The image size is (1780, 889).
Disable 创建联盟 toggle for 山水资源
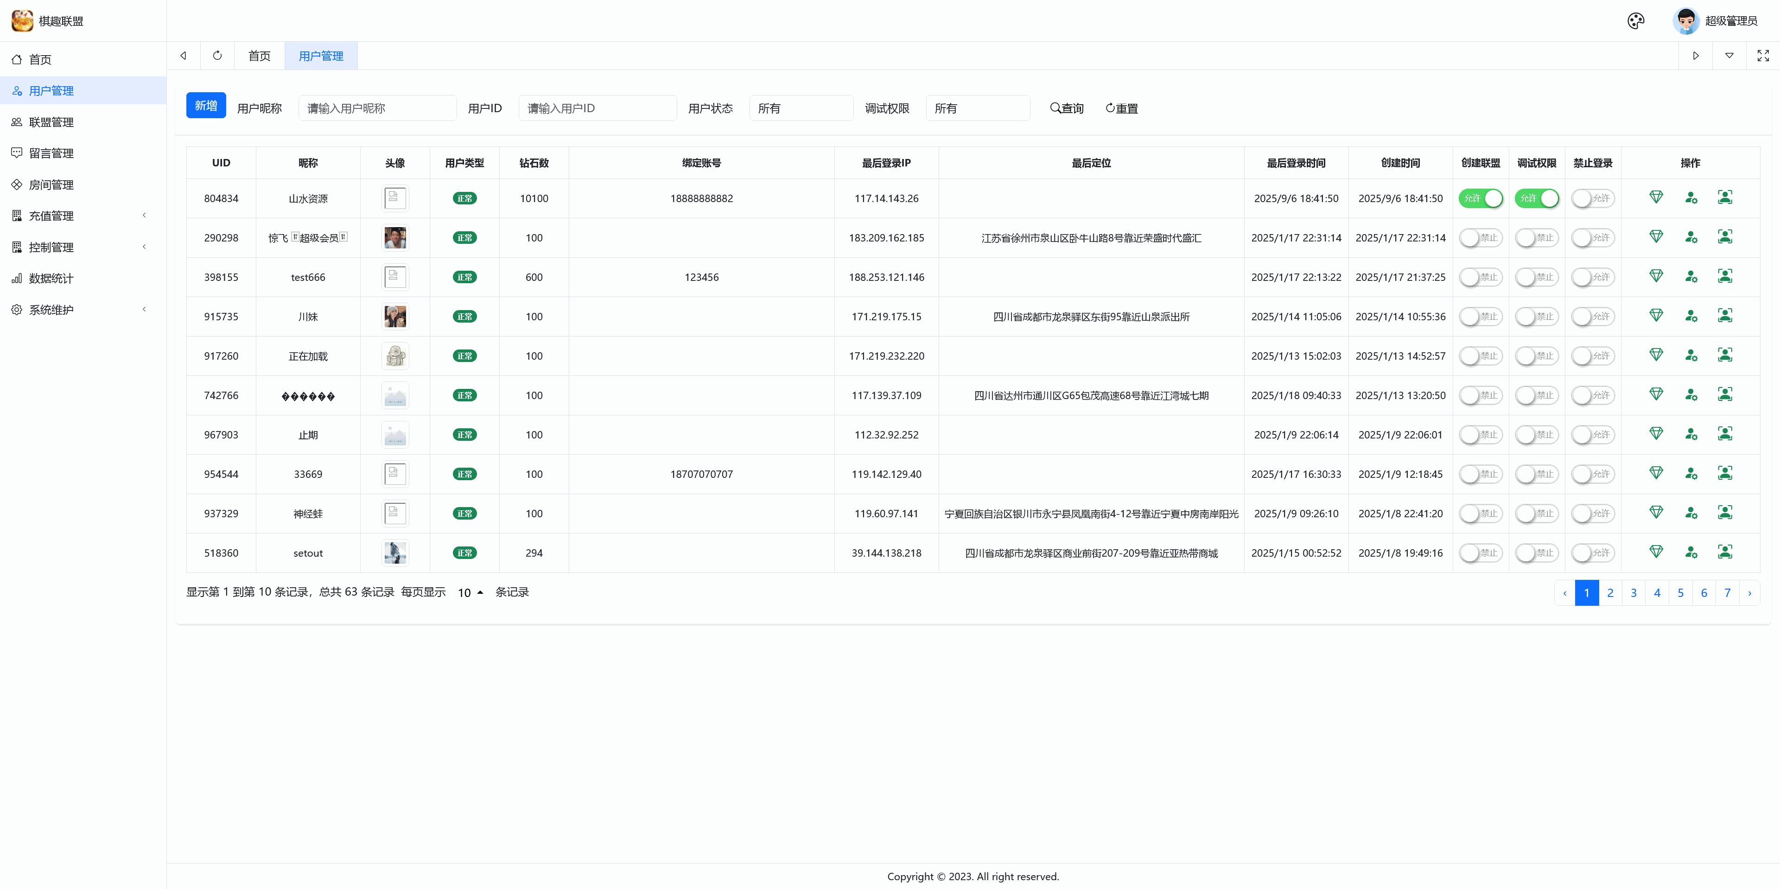click(x=1480, y=198)
